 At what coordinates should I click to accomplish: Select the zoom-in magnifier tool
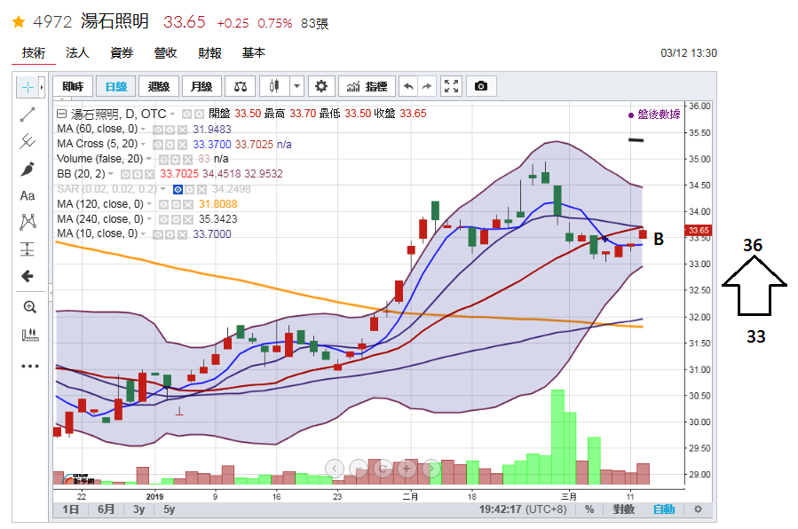pos(29,307)
